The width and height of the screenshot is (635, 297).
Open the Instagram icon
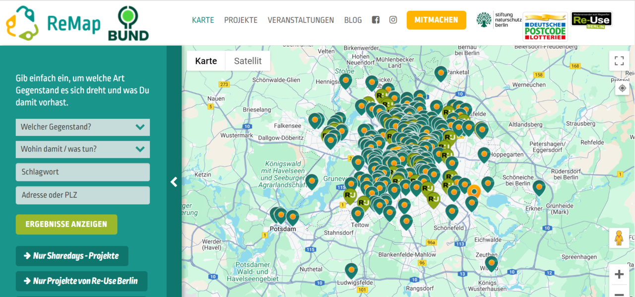pyautogui.click(x=393, y=20)
